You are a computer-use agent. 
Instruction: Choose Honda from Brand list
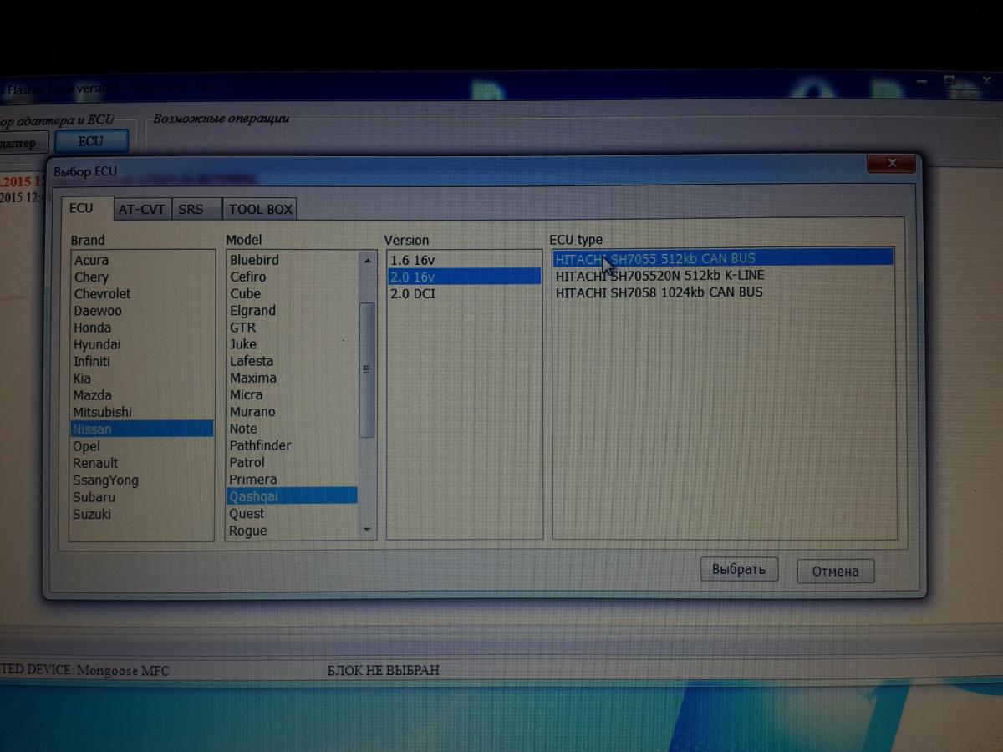click(x=141, y=328)
